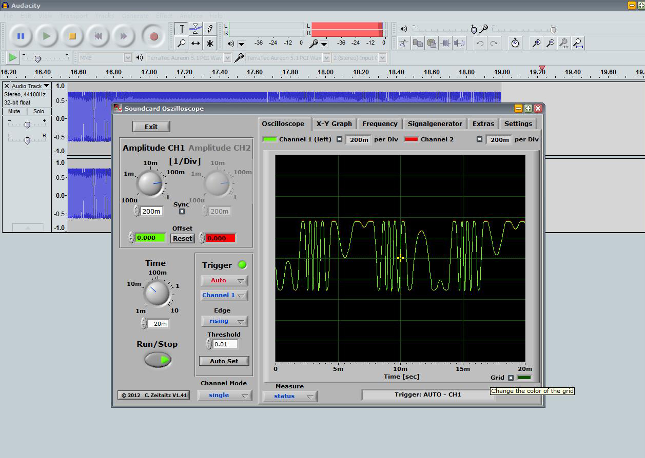Click the Auto Set button

[x=224, y=361]
